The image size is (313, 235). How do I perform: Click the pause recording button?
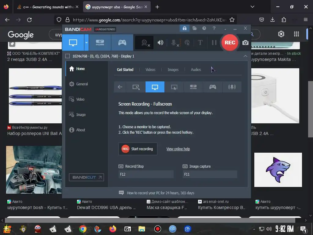click(214, 43)
